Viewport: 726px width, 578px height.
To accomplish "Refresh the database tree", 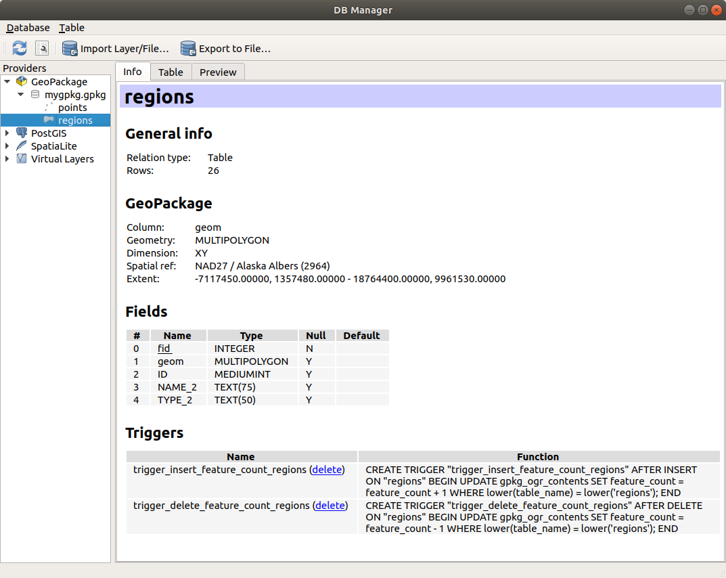I will coord(19,48).
